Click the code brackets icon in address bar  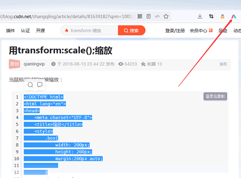[x=157, y=16]
